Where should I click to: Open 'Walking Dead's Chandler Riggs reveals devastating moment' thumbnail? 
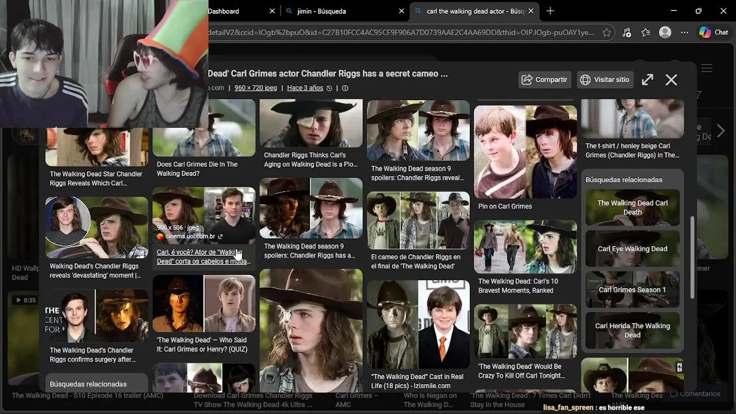point(97,227)
